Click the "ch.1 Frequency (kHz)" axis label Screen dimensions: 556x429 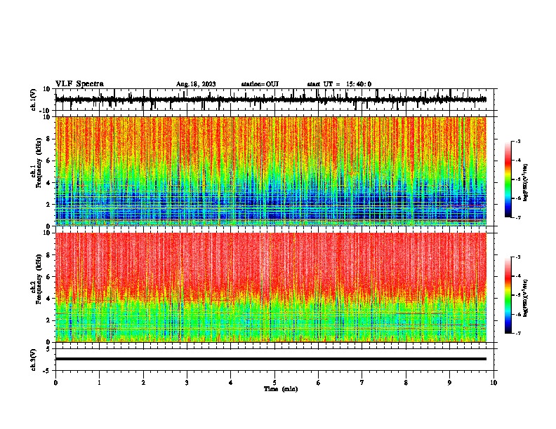pyautogui.click(x=37, y=163)
